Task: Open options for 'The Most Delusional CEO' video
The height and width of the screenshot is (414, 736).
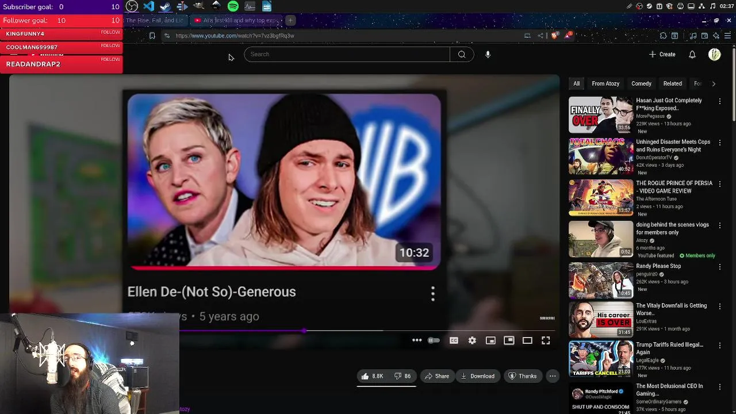Action: 720,387
